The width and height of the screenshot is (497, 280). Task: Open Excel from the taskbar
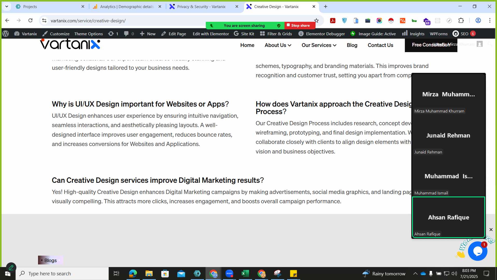point(245,274)
